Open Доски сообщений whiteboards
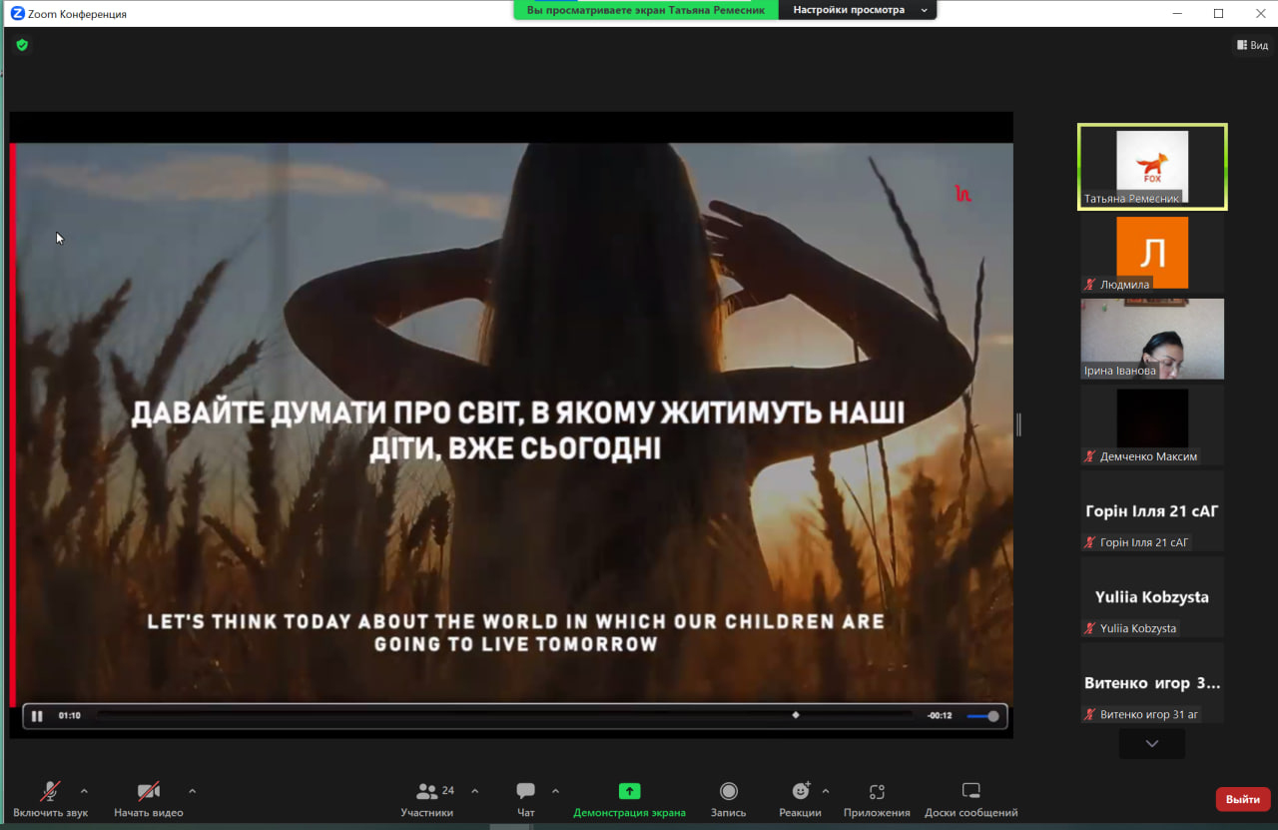 [x=971, y=799]
